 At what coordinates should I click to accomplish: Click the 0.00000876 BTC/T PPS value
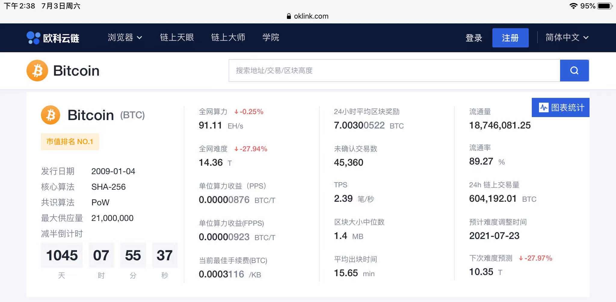tap(237, 200)
